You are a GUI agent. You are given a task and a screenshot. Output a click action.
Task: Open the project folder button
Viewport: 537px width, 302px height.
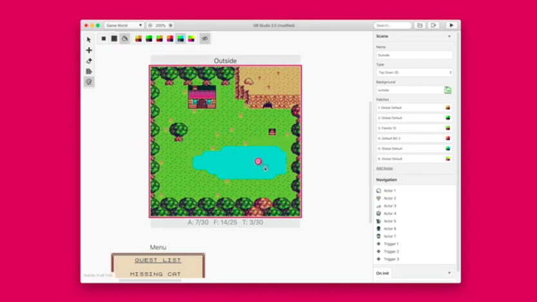tap(420, 25)
